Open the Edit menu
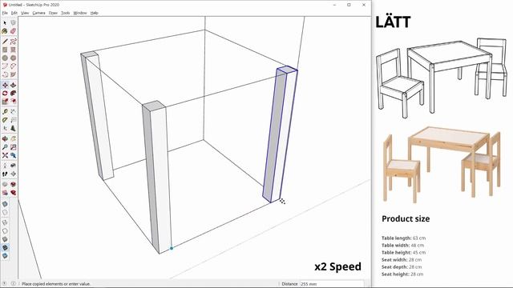 coord(14,13)
